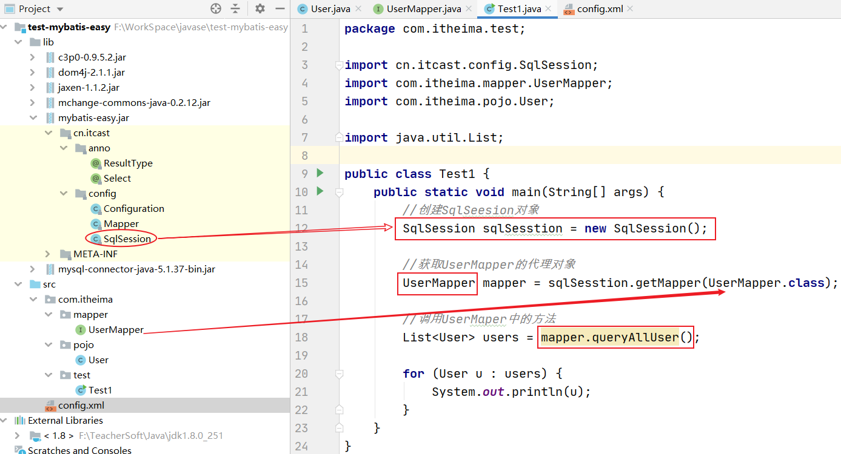Click 'System.out.println(u);' on line 21
The height and width of the screenshot is (454, 841).
pos(511,392)
